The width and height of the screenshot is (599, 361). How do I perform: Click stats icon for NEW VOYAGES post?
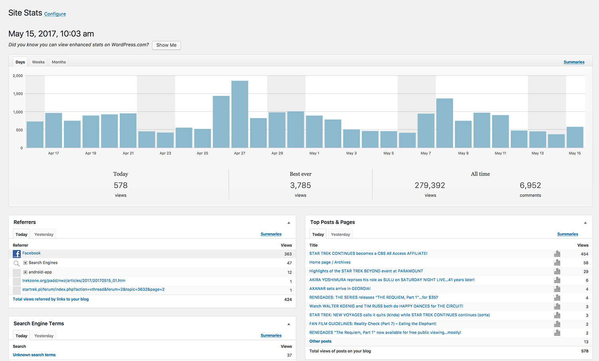557,315
